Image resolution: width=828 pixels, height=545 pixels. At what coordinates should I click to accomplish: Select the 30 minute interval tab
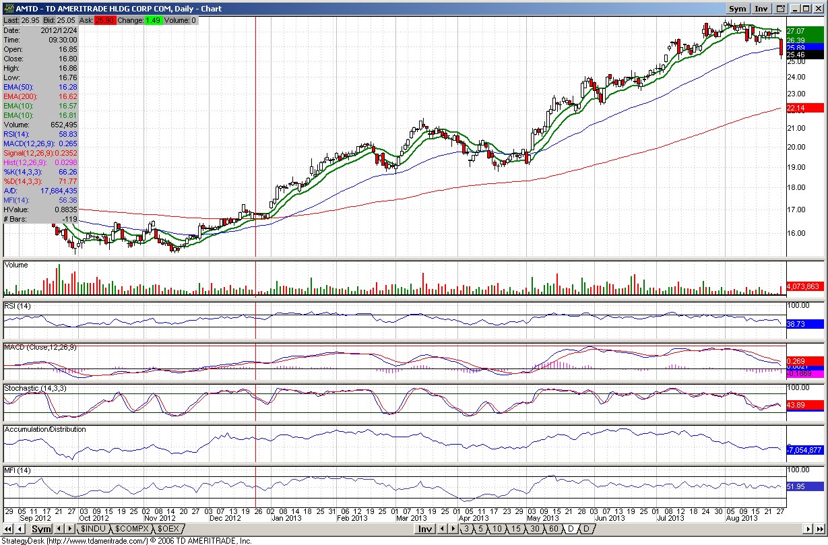point(534,529)
